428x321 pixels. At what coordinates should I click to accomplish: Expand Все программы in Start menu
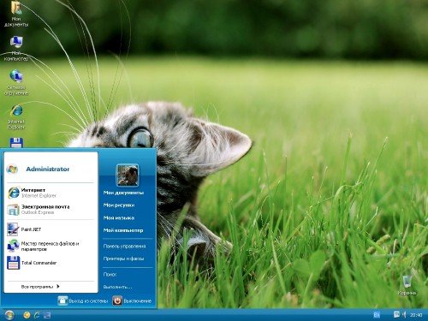point(40,287)
